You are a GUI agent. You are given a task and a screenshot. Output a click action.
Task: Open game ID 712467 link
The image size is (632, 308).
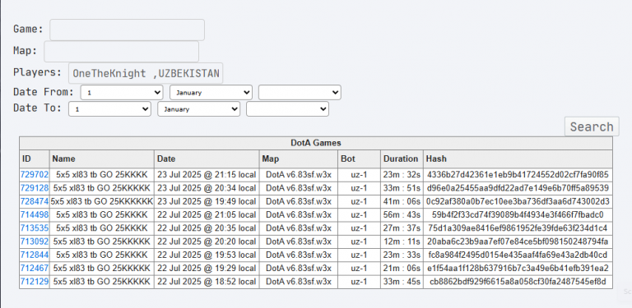35,269
